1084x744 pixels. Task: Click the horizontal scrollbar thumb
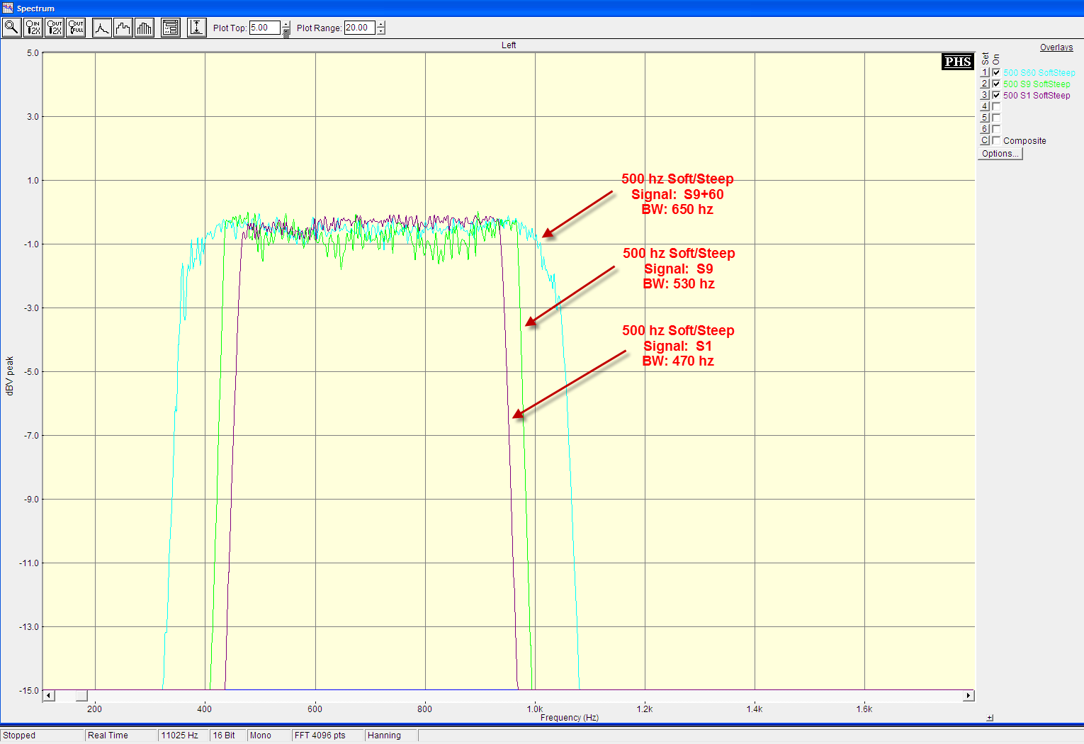point(81,696)
